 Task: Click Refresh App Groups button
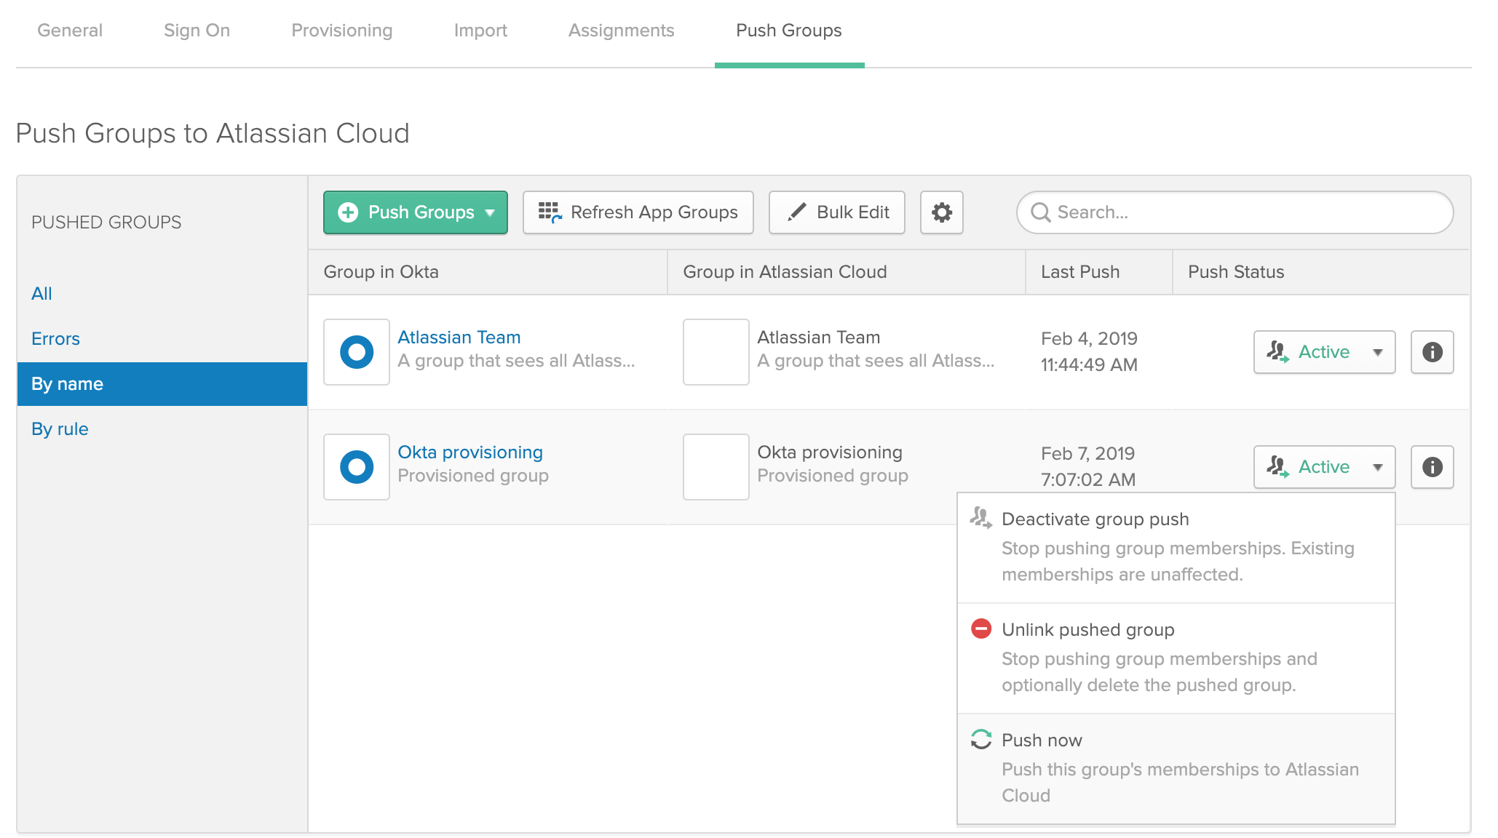(638, 212)
